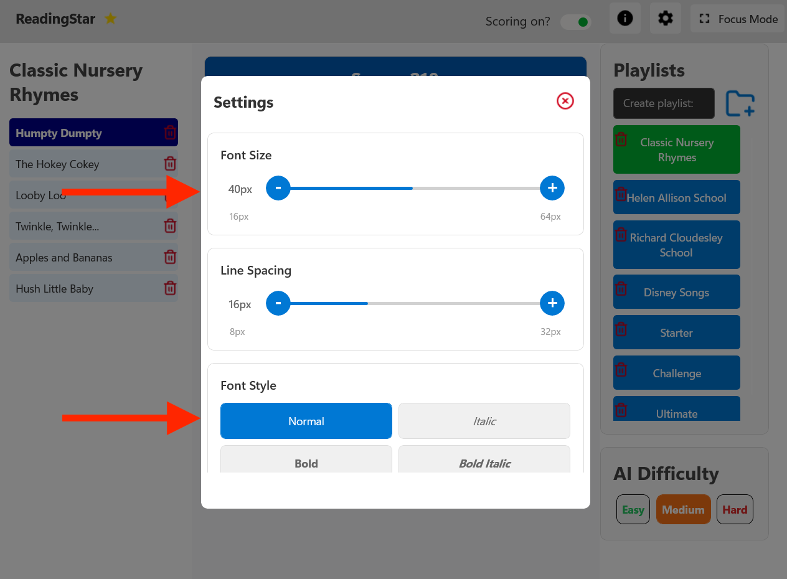The height and width of the screenshot is (579, 787).
Task: Delete the Helen Allison School playlist
Action: click(x=621, y=194)
